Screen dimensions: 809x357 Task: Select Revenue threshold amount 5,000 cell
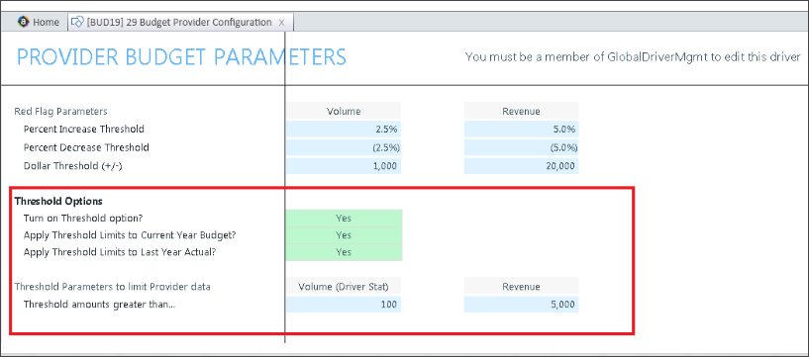click(x=521, y=304)
